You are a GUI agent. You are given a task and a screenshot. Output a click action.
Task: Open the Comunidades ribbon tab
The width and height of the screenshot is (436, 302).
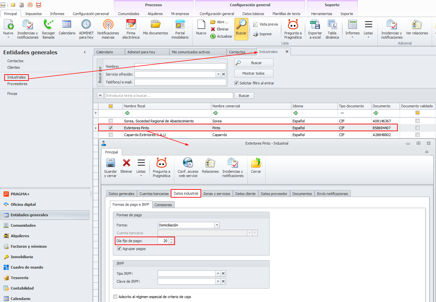129,14
